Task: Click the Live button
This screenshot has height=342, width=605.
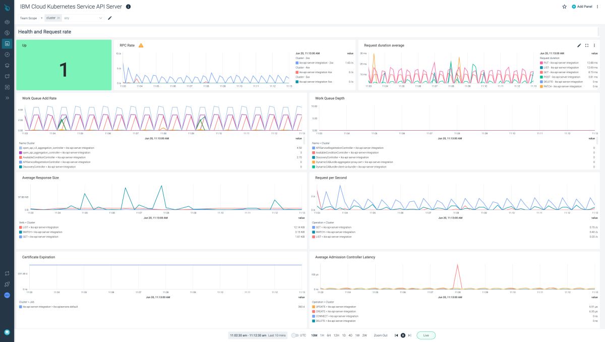Action: pyautogui.click(x=426, y=335)
